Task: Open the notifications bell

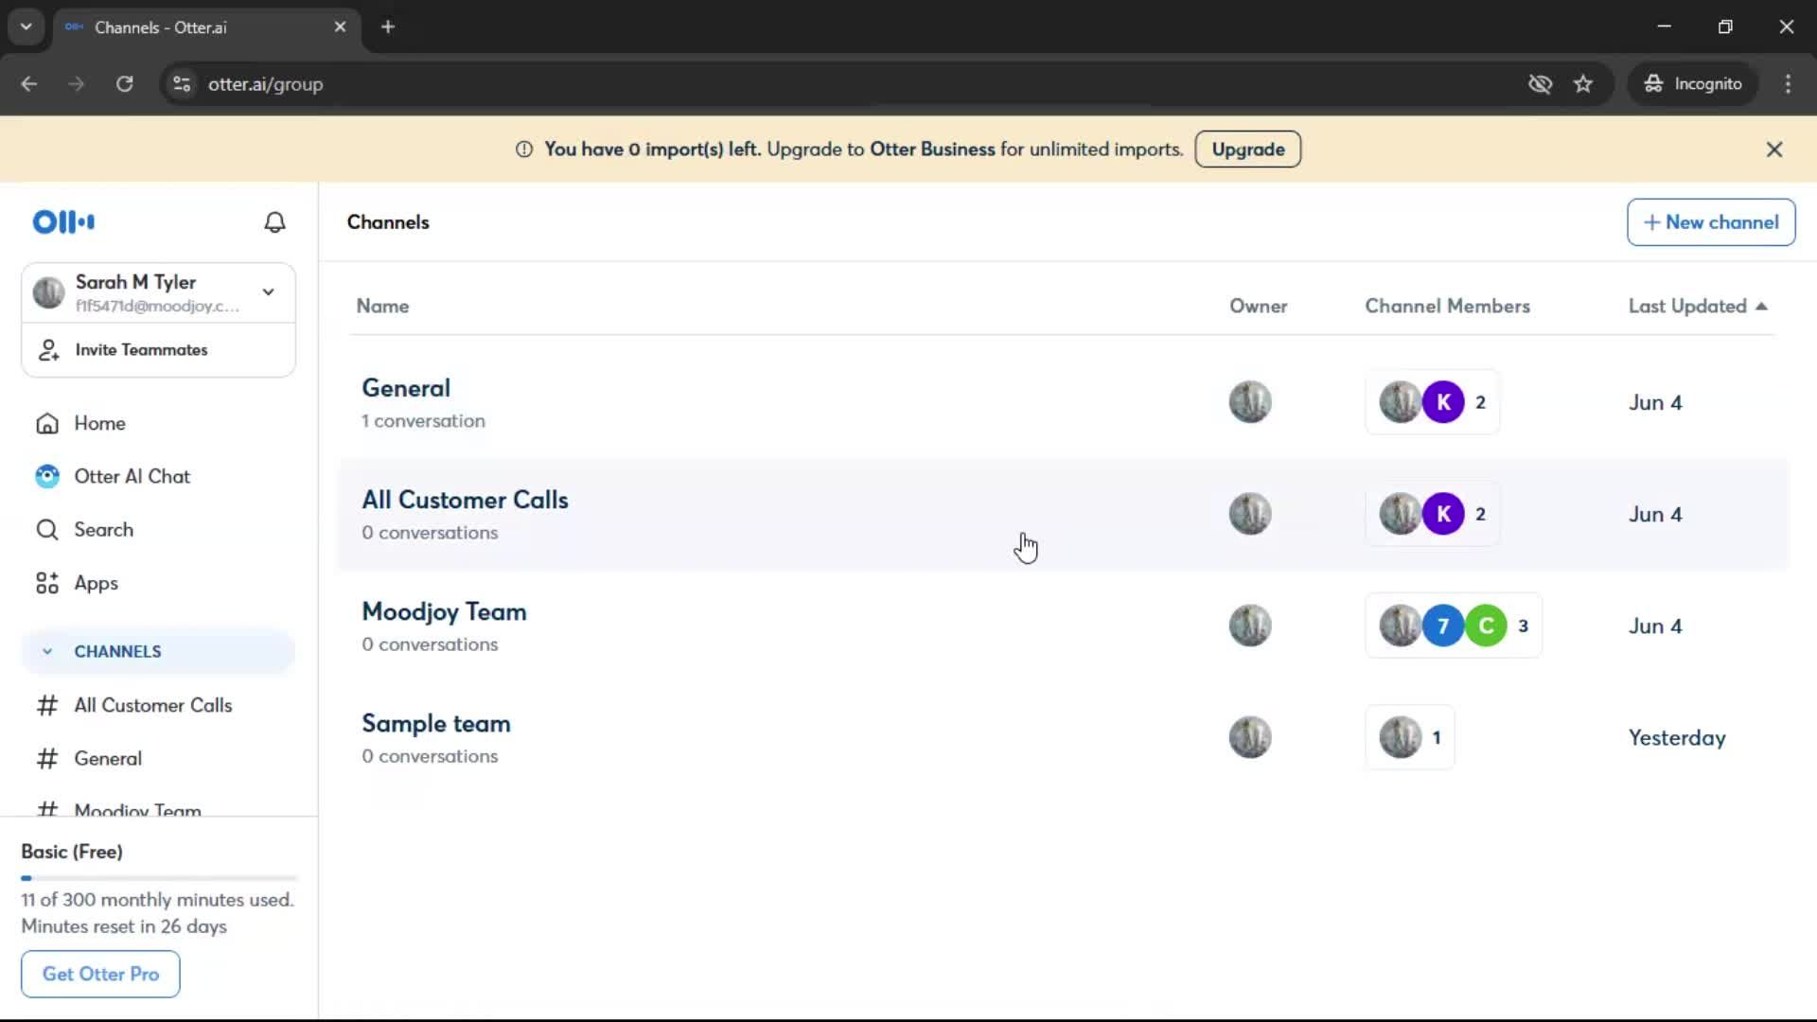Action: [274, 221]
